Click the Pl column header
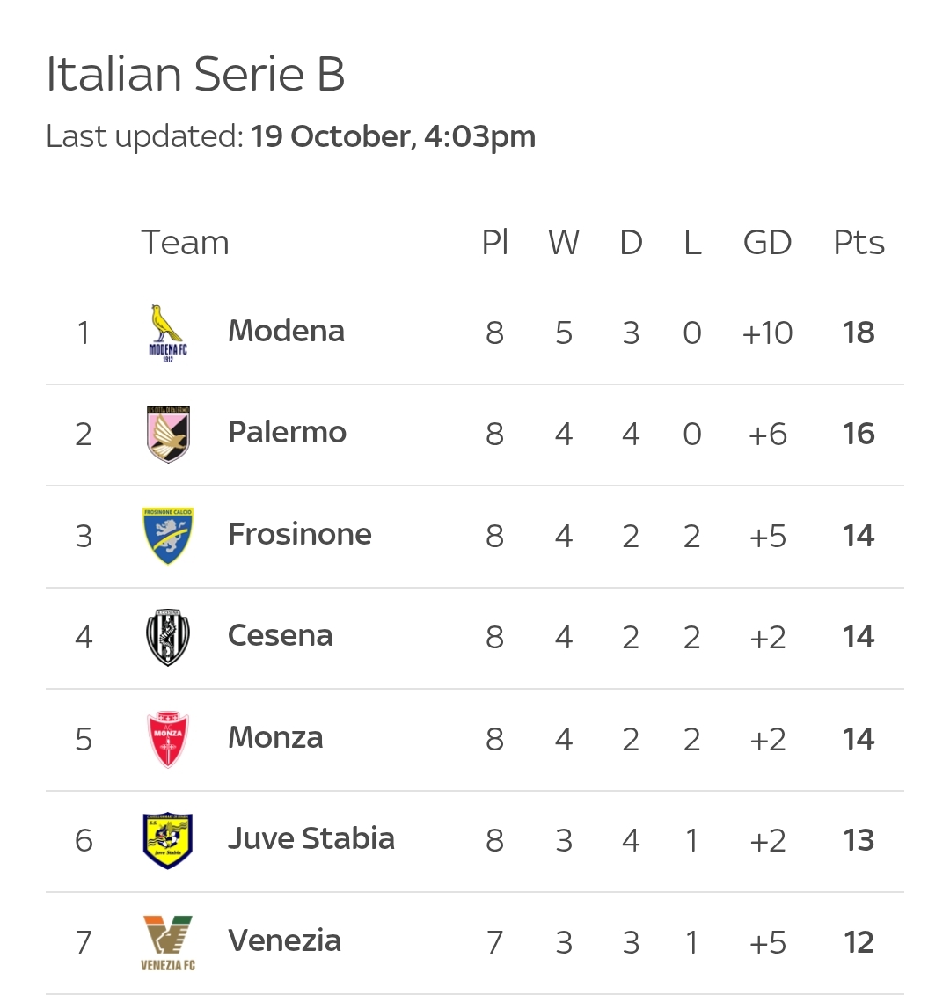 point(495,243)
